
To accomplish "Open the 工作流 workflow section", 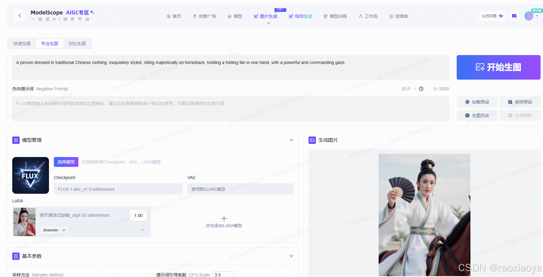I will point(371,16).
